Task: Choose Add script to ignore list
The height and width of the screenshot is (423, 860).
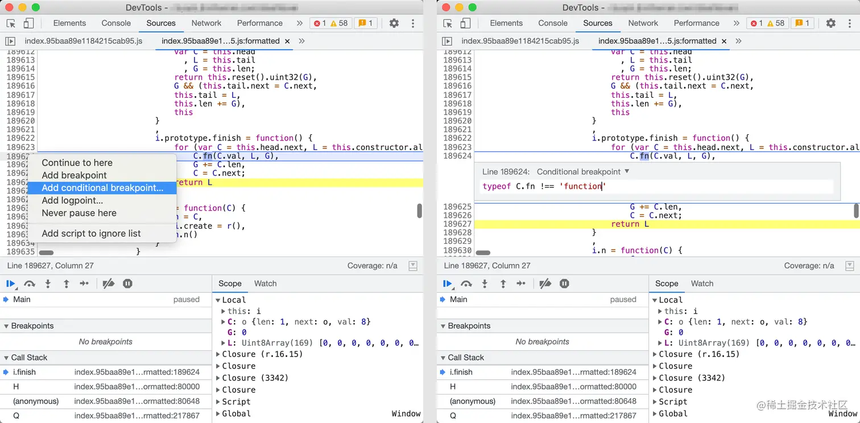Action: pos(102,233)
